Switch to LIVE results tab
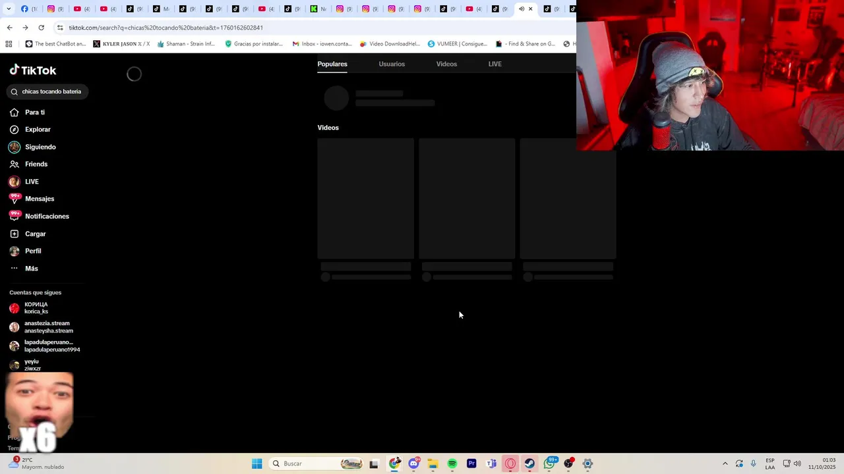Screen dimensions: 844x474 [x=495, y=64]
